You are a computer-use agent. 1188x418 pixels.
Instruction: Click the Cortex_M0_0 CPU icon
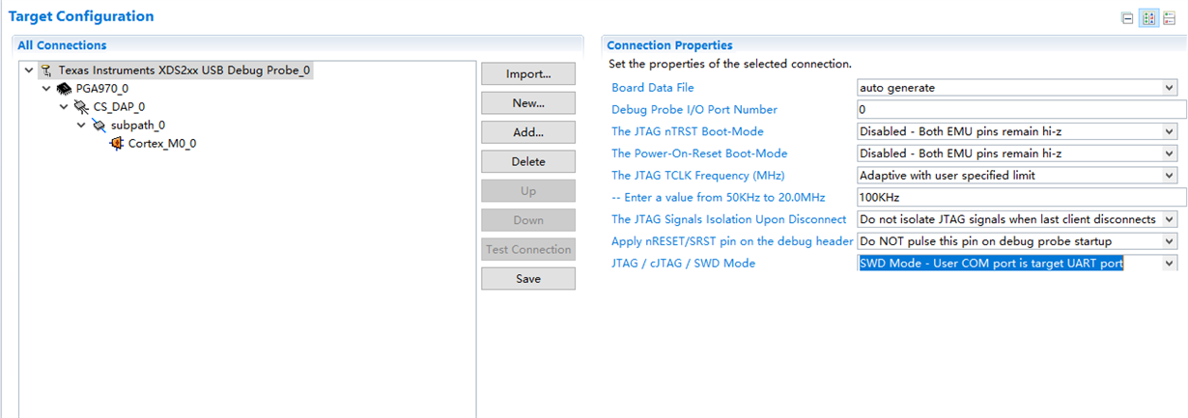(117, 144)
